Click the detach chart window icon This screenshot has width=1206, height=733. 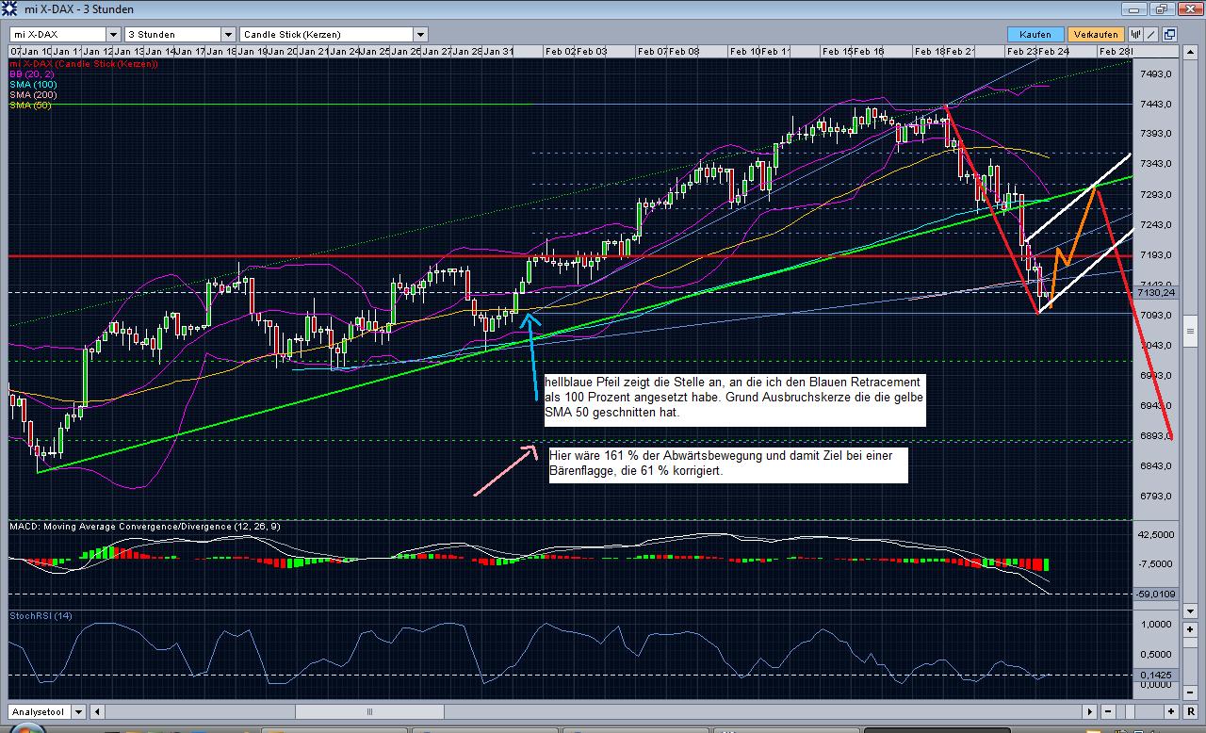tap(1170, 34)
